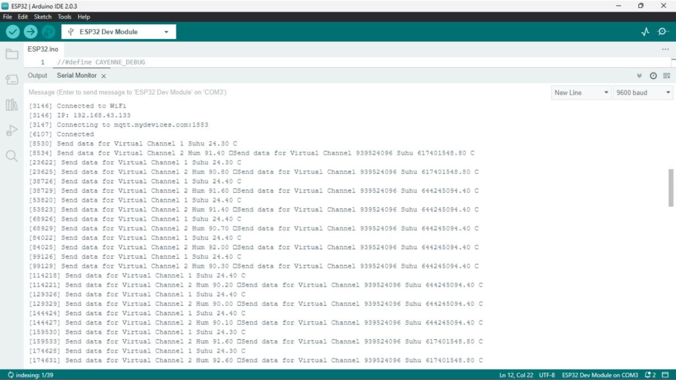Open the Library Manager sidebar panel
The width and height of the screenshot is (676, 380).
click(x=12, y=105)
